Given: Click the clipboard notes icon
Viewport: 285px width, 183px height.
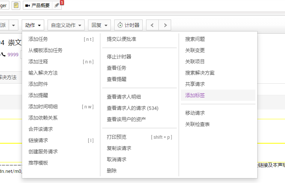Looking at the screenshot, I should coord(16,5).
